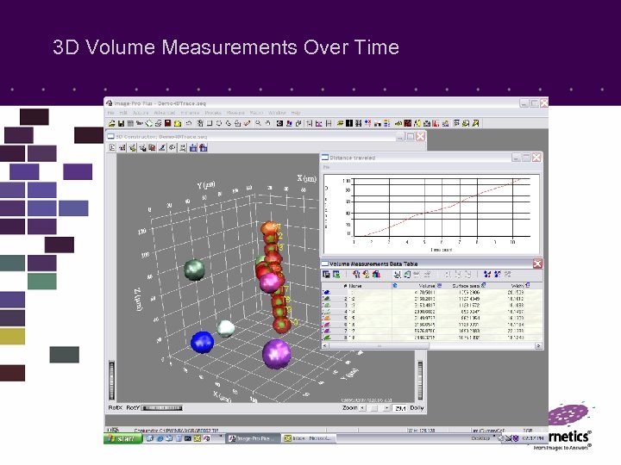Click the data table horizontal scrollbar thumb

tap(379, 346)
